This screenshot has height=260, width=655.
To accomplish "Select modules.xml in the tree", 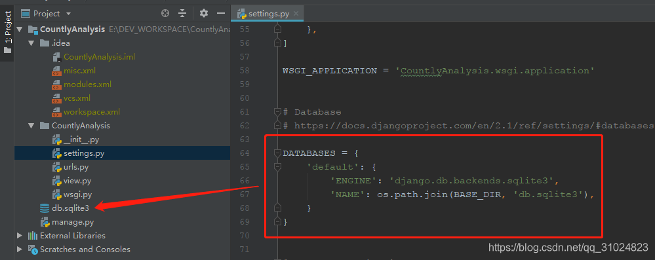I will (87, 84).
